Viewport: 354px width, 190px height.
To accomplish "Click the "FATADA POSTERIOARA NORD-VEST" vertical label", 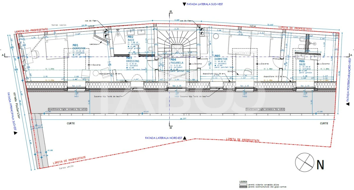I will 348,79.
